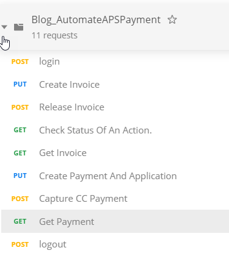
Task: Select the highlighted Get Payment request
Action: tap(115, 221)
